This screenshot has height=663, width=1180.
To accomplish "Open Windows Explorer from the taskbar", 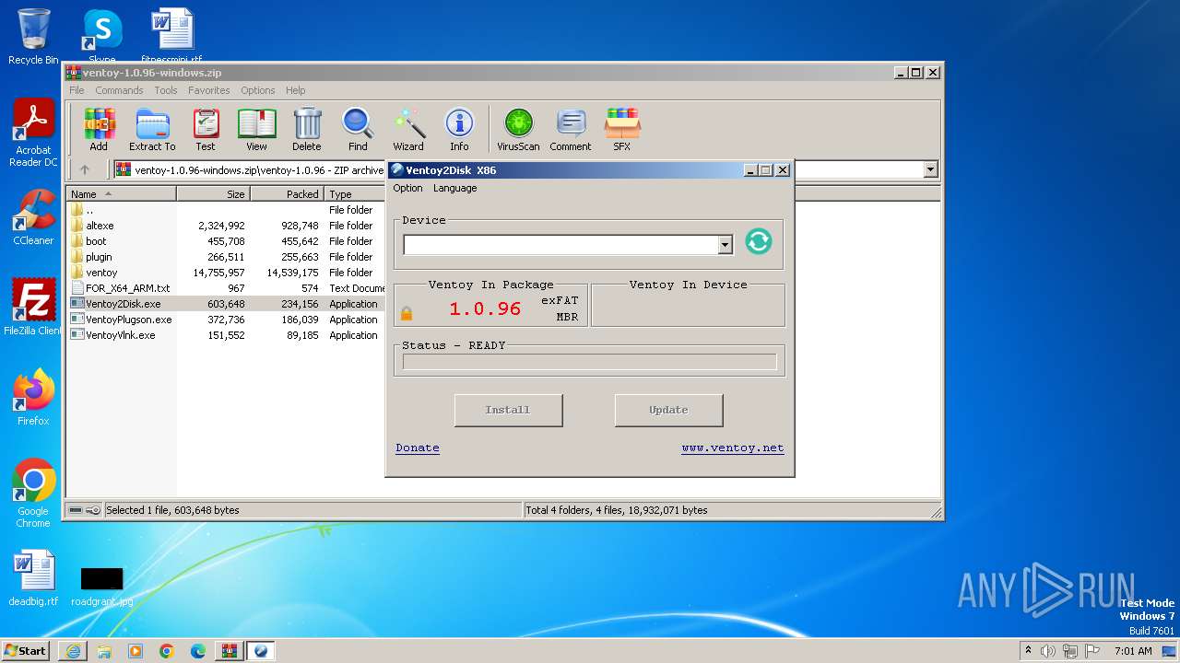I will [x=104, y=651].
